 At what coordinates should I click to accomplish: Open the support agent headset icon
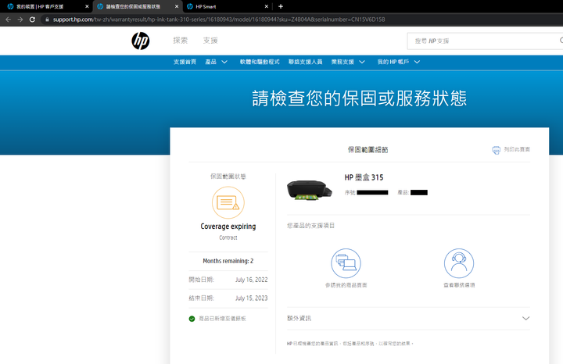point(459,263)
